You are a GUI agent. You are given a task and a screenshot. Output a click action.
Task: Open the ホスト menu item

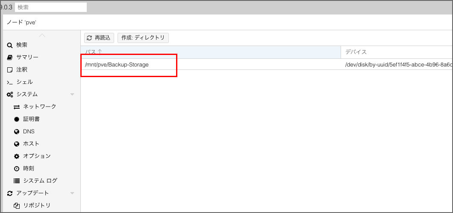[x=31, y=144]
